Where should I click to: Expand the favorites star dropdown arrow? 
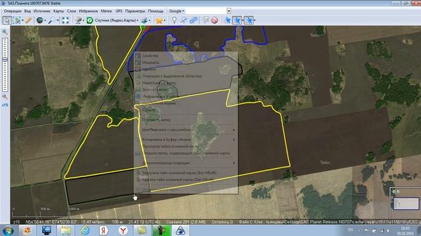click(164, 20)
